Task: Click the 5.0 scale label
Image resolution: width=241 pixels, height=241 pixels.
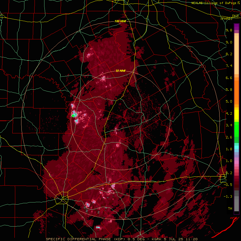Action: [x=229, y=101]
